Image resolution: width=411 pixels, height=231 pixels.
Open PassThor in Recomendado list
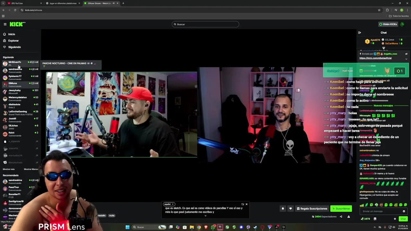point(20,188)
